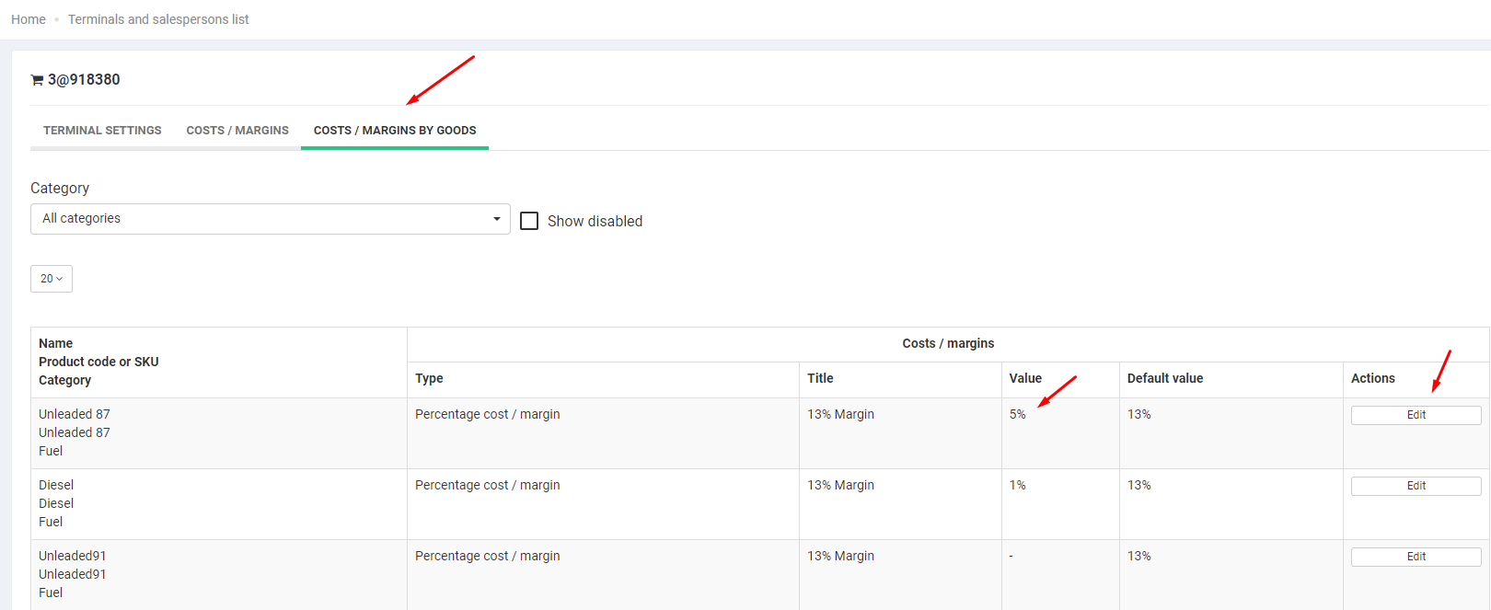This screenshot has width=1491, height=610.
Task: Click Edit for Unleaded91 fuel
Action: click(1416, 557)
